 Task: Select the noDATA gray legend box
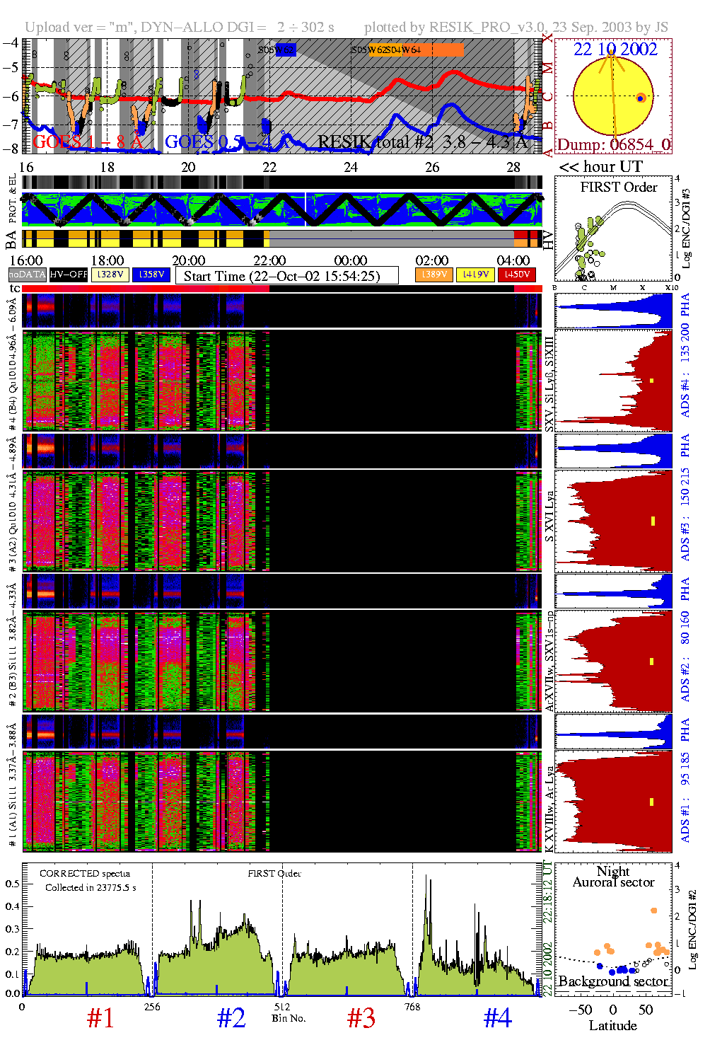coord(27,275)
